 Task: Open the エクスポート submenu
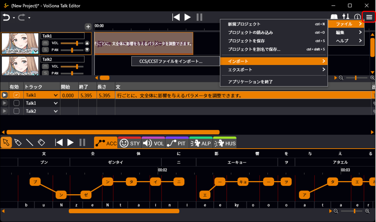pyautogui.click(x=274, y=70)
